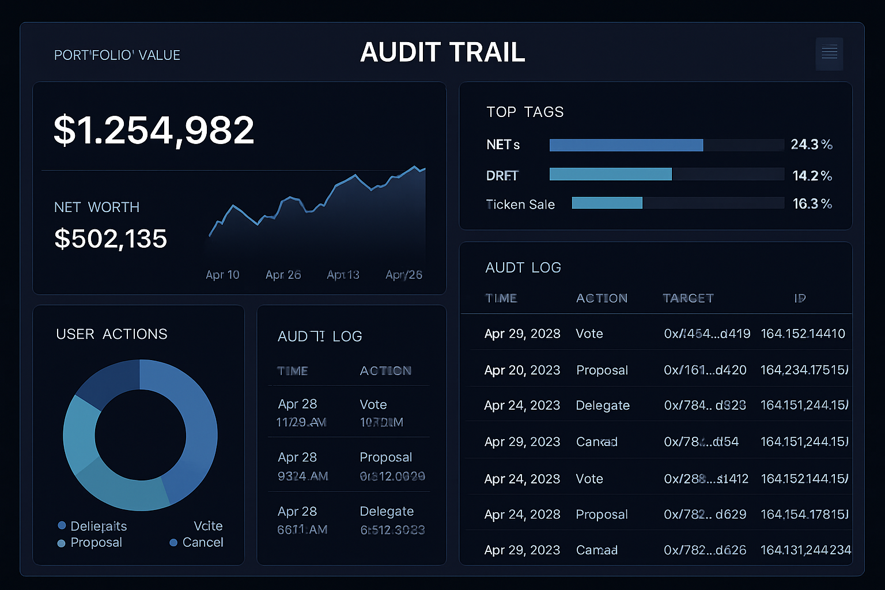Click the NET WORTH value link
885x590 pixels.
111,239
